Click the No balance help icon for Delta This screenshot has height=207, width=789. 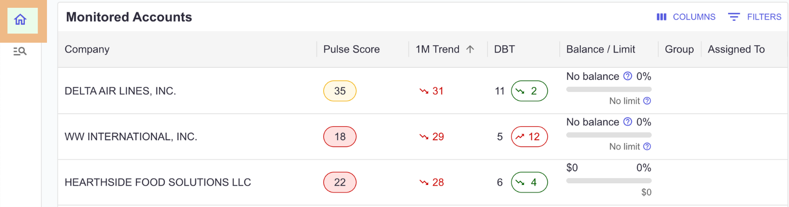point(627,76)
